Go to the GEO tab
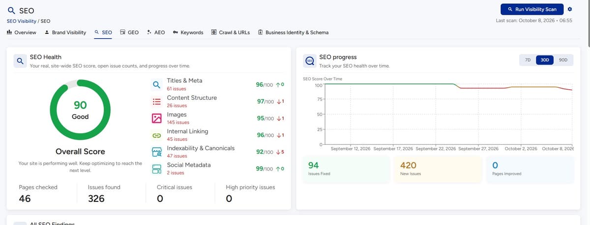 click(x=130, y=32)
